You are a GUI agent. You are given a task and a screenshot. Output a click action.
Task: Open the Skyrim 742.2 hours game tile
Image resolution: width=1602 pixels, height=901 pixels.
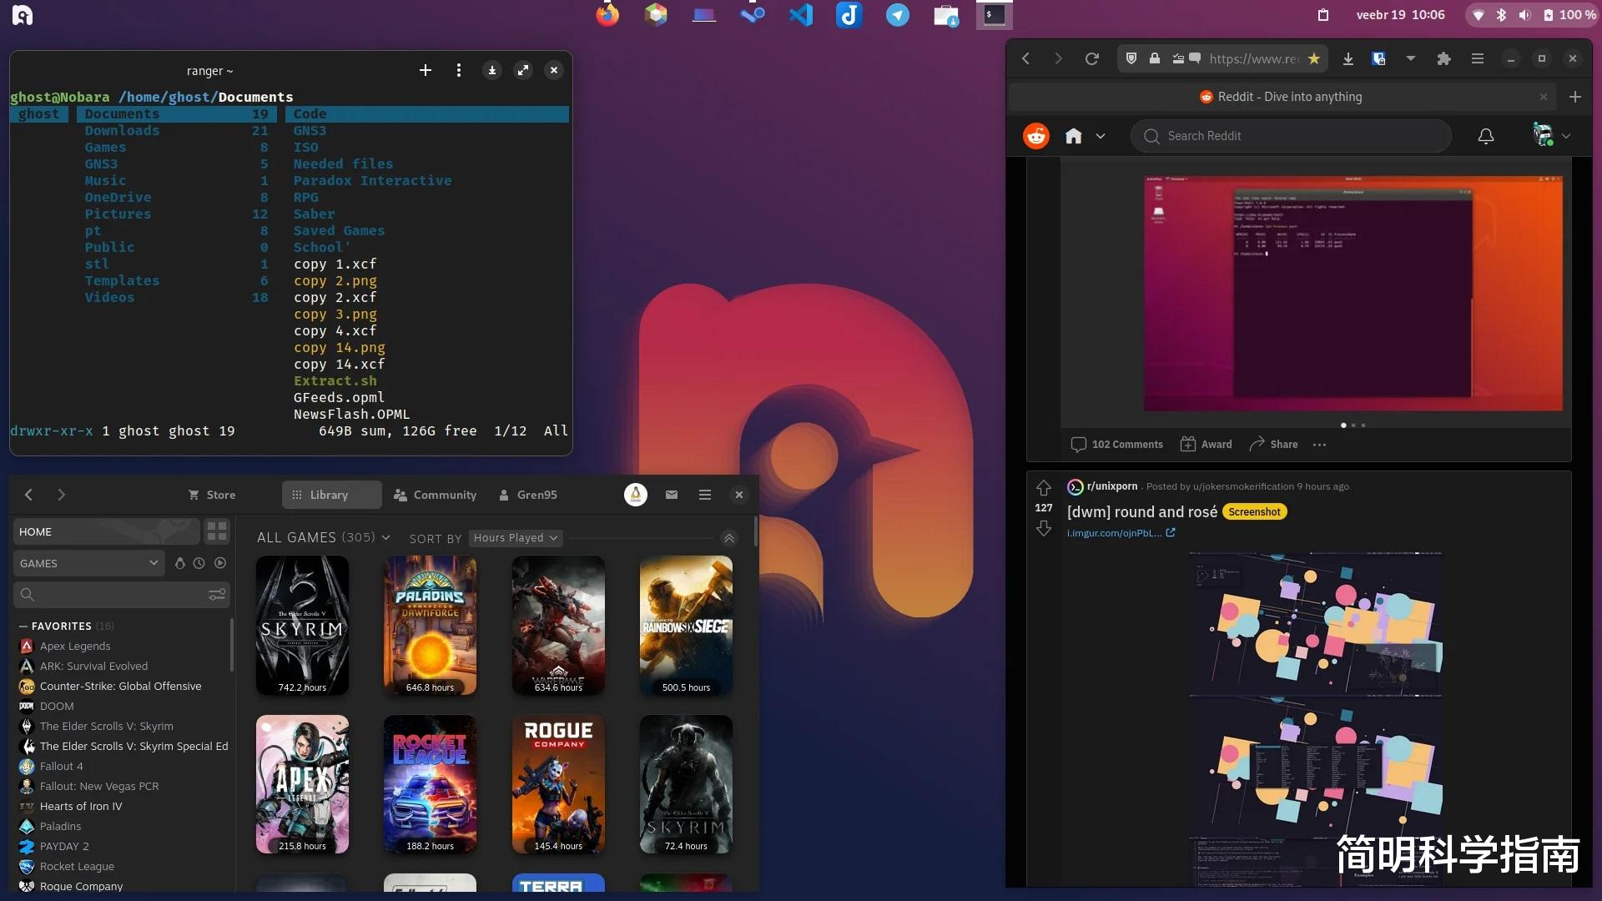pos(302,626)
